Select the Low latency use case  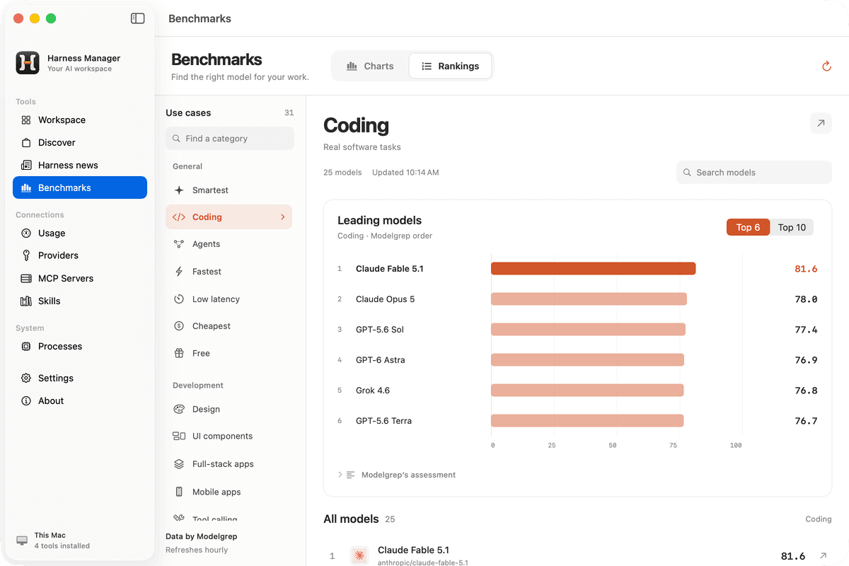(229, 299)
